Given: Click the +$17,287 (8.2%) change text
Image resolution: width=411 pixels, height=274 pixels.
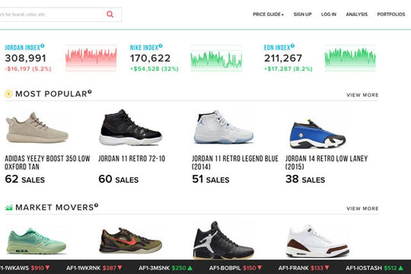Looking at the screenshot, I should (x=288, y=69).
